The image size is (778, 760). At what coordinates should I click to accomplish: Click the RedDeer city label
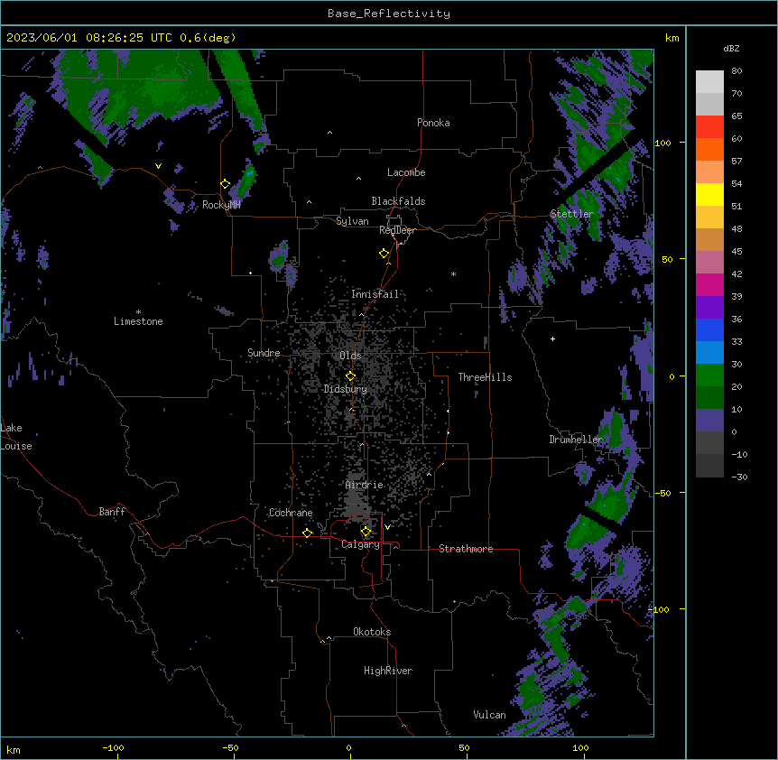tap(397, 230)
